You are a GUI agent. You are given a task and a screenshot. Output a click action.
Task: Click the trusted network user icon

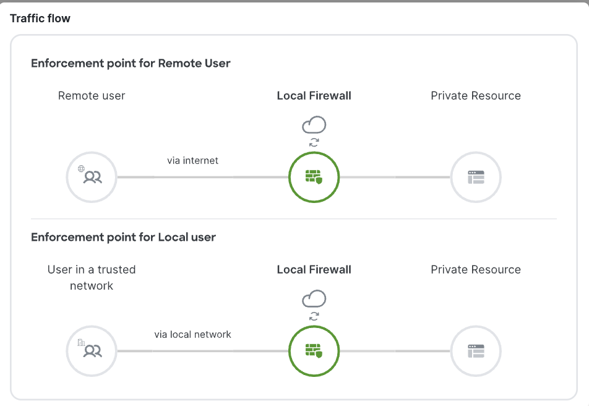pos(92,351)
